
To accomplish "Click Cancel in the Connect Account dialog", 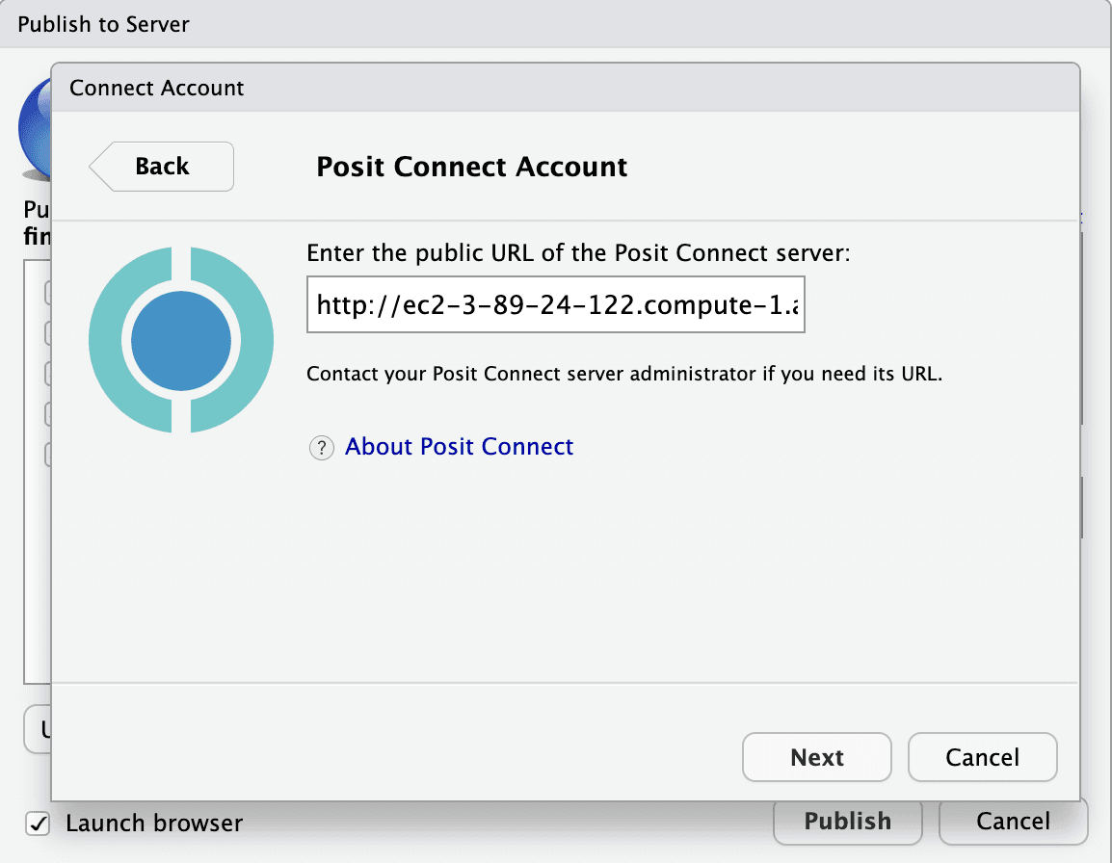I will point(982,757).
